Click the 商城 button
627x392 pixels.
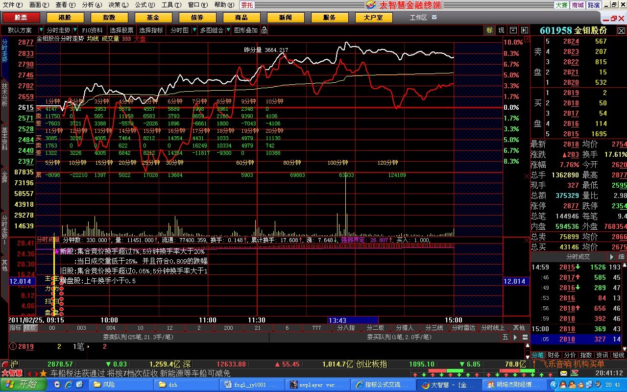click(x=578, y=5)
